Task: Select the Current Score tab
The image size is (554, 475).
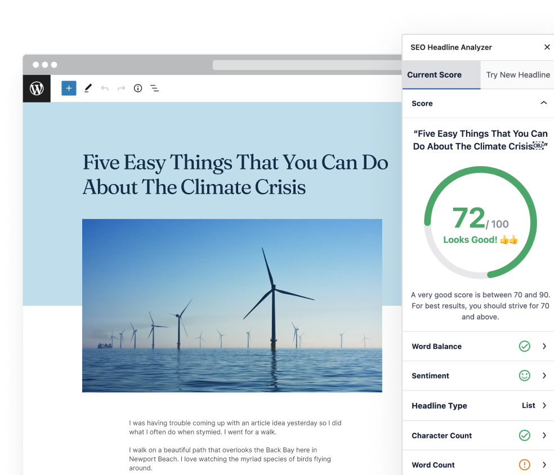Action: [434, 75]
